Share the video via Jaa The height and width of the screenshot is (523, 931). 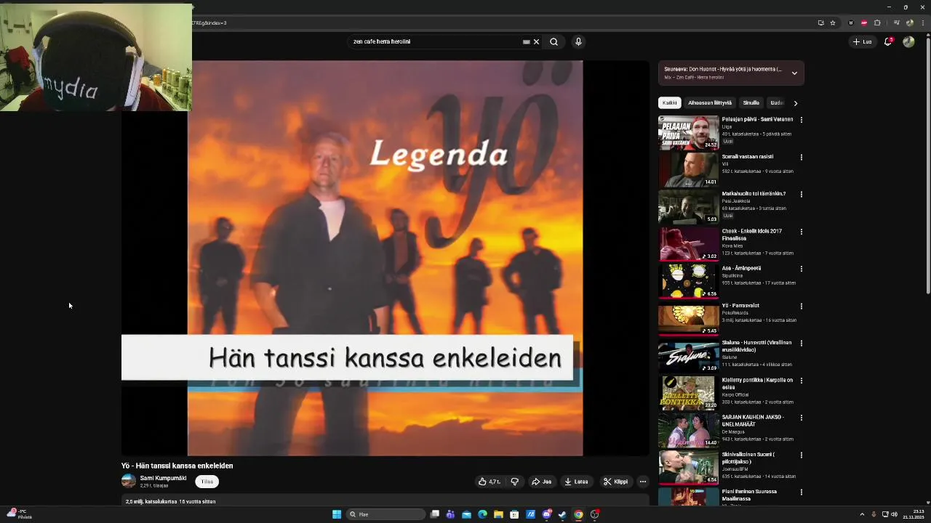542,482
